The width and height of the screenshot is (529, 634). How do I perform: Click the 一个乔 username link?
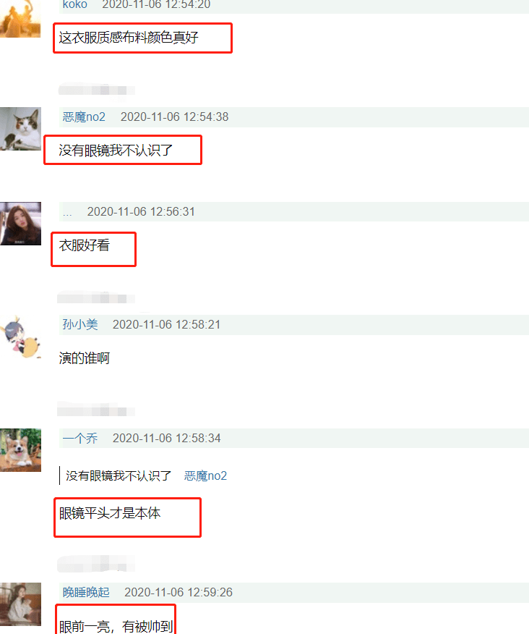coord(80,438)
